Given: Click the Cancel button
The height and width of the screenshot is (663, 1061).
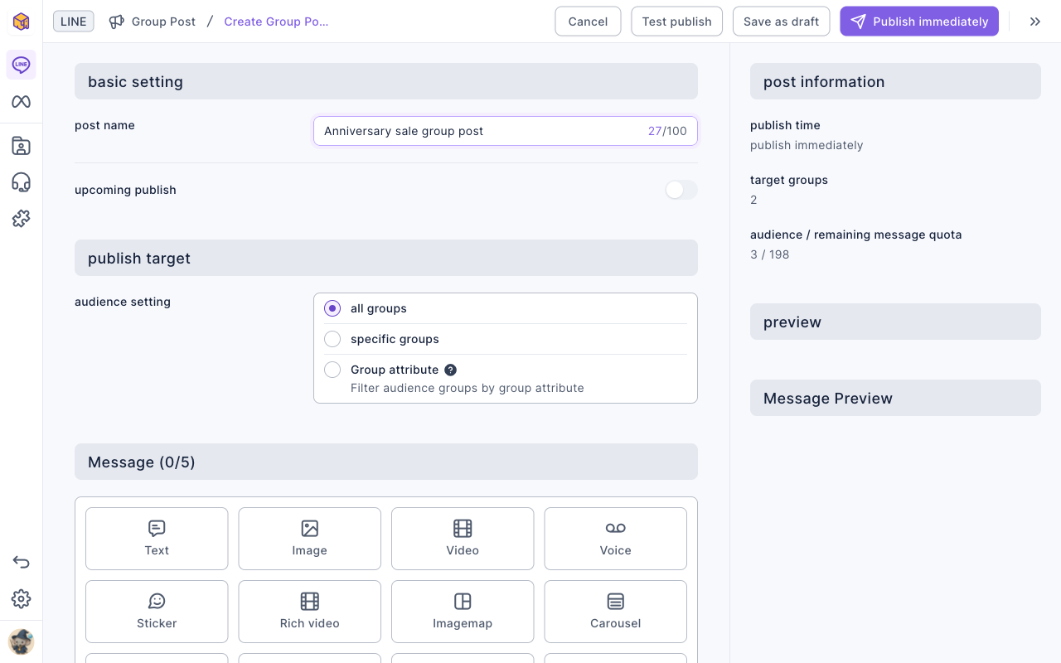Looking at the screenshot, I should click(588, 22).
